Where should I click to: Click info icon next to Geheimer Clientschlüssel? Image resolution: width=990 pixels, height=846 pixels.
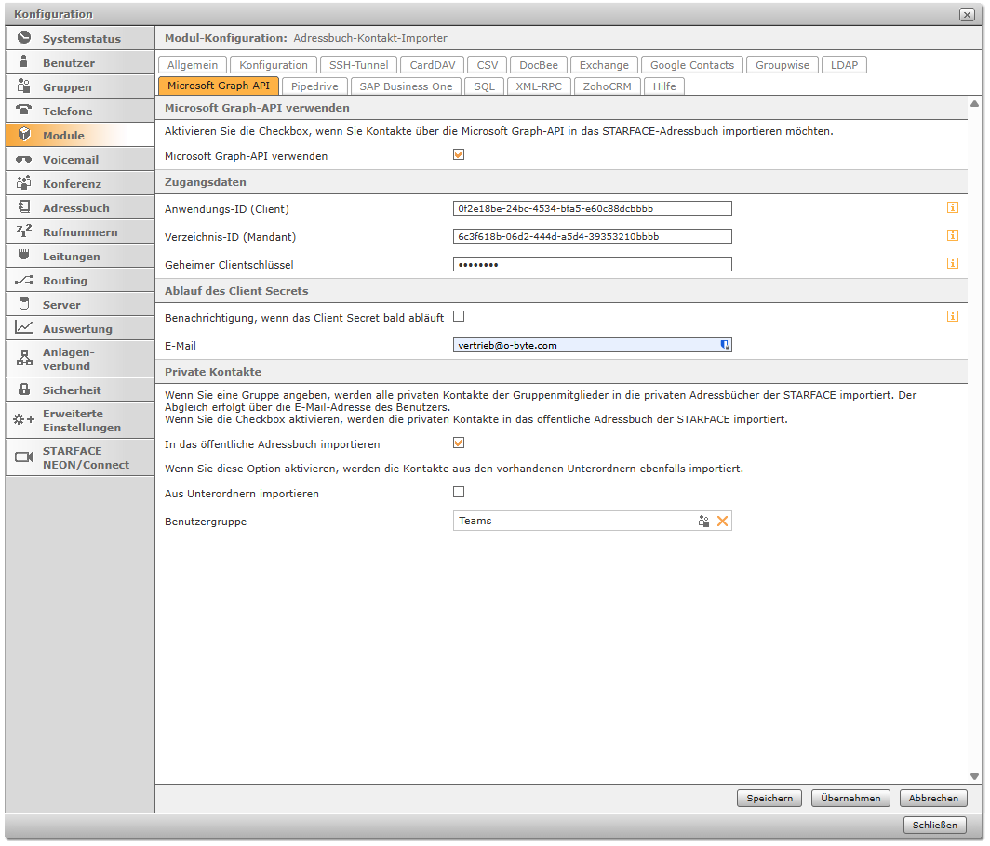952,264
